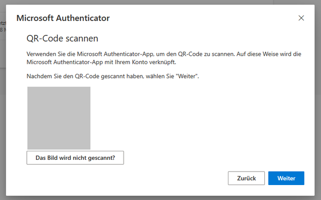Click the center of the QR image area

59,118
